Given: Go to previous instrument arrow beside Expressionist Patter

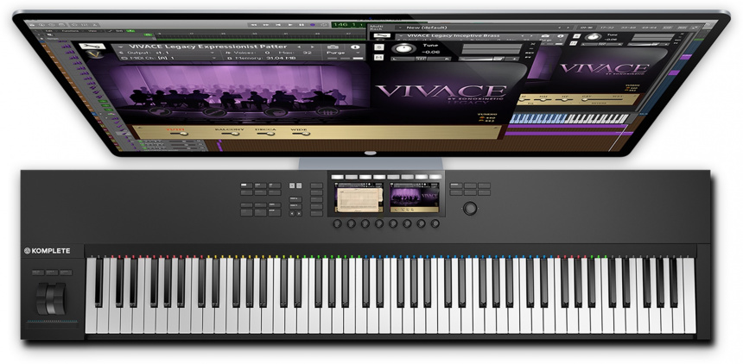Looking at the screenshot, I should pyautogui.click(x=299, y=47).
